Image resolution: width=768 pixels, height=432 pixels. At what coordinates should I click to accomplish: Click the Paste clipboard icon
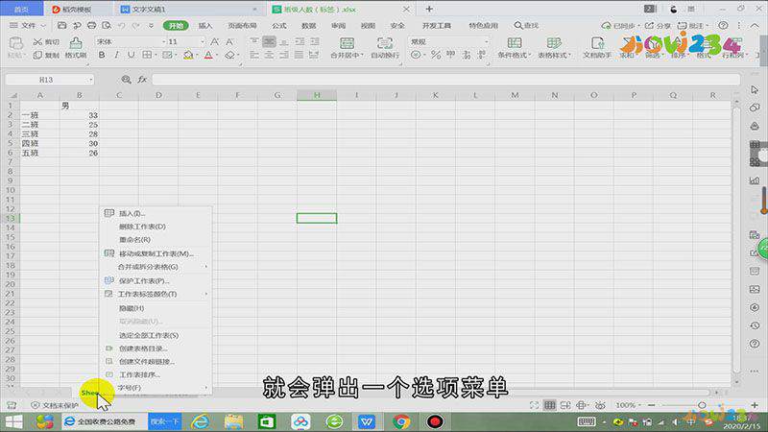click(x=16, y=43)
